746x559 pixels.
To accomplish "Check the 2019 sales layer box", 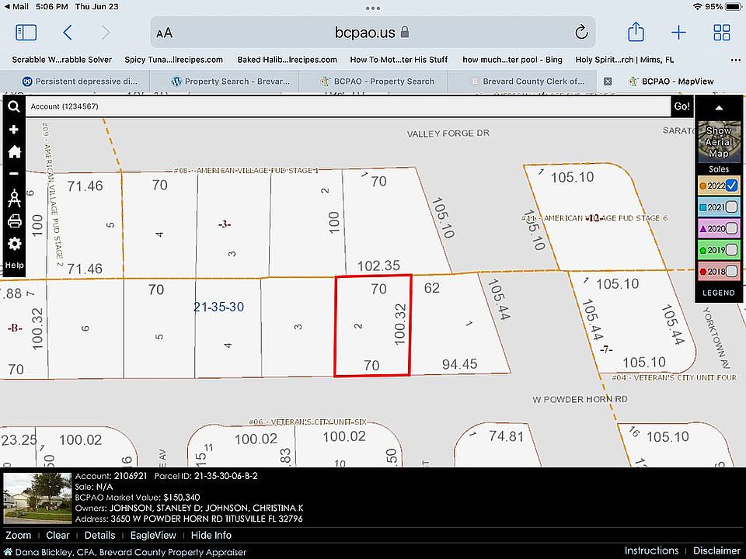I will (731, 250).
